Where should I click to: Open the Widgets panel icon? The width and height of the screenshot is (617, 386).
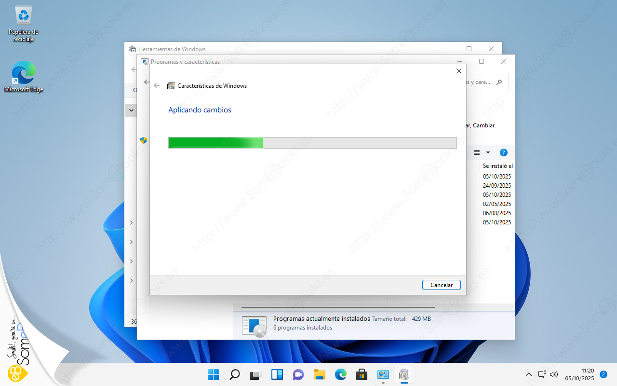coord(277,374)
